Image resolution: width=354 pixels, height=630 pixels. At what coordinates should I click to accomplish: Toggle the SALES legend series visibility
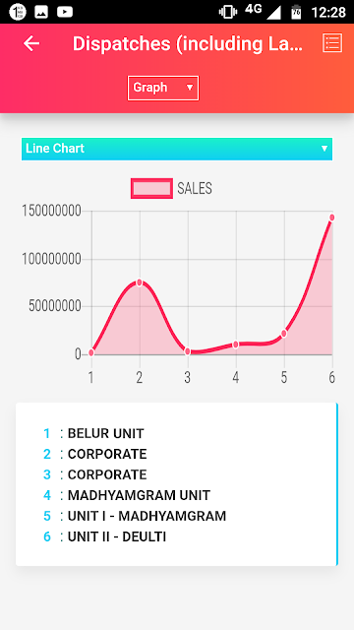coord(172,188)
